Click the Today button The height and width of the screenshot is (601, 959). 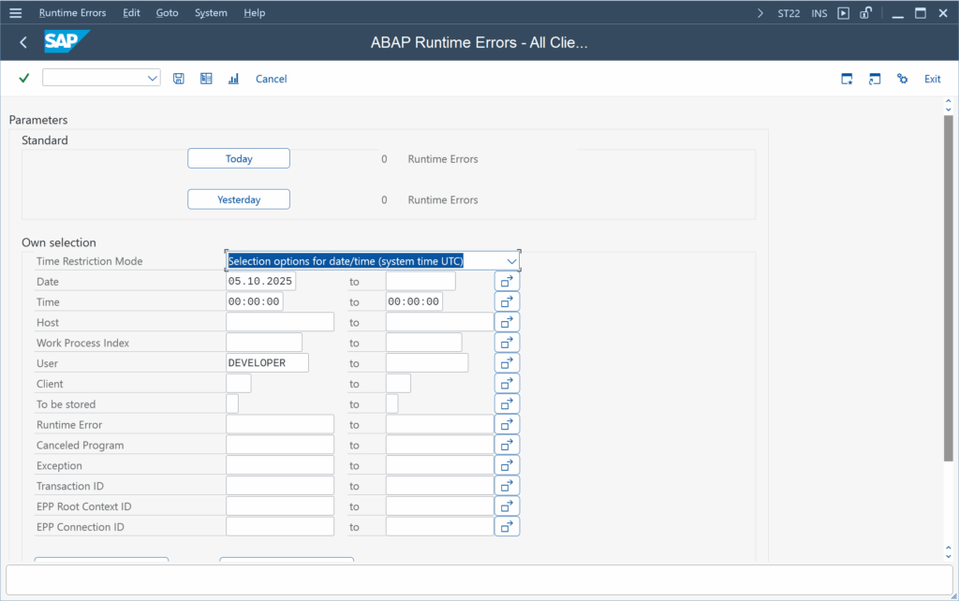click(x=239, y=159)
